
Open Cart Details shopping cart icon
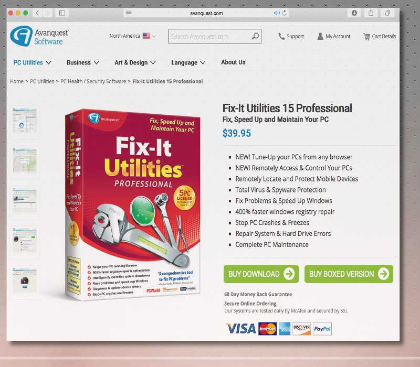point(366,36)
